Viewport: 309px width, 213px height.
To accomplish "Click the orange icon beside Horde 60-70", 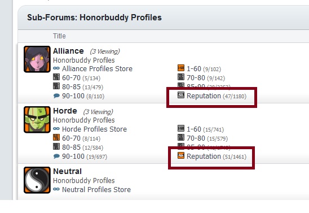I will coord(56,137).
